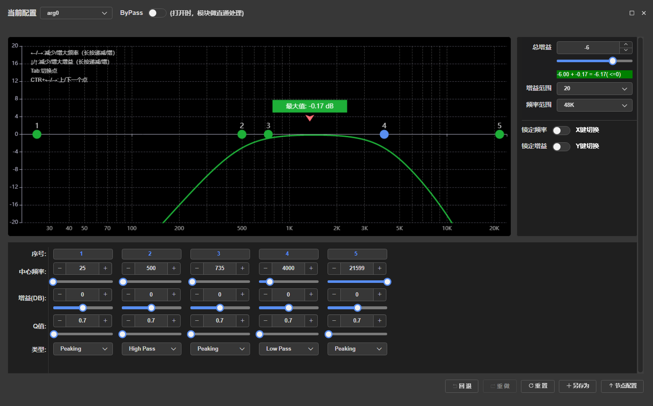Click band 4 center frequency slider handle

(270, 282)
